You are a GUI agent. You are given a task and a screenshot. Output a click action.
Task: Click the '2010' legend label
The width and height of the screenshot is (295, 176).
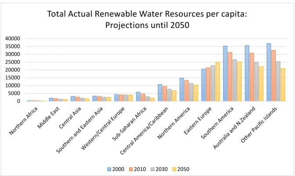140,169
